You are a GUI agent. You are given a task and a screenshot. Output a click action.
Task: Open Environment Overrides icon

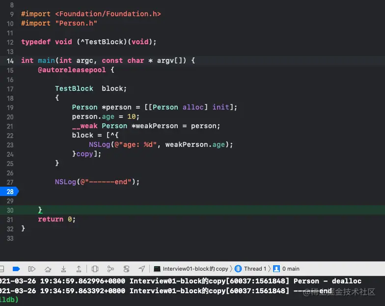[126, 269]
